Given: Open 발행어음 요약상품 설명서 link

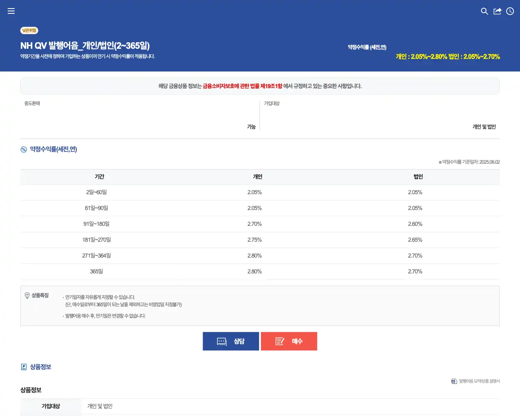Looking at the screenshot, I should [479, 381].
